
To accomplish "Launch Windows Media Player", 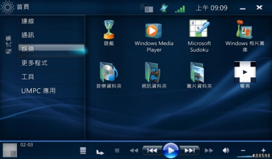I will (154, 31).
